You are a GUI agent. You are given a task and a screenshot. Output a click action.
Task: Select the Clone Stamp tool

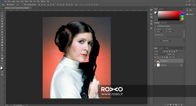click(2, 32)
